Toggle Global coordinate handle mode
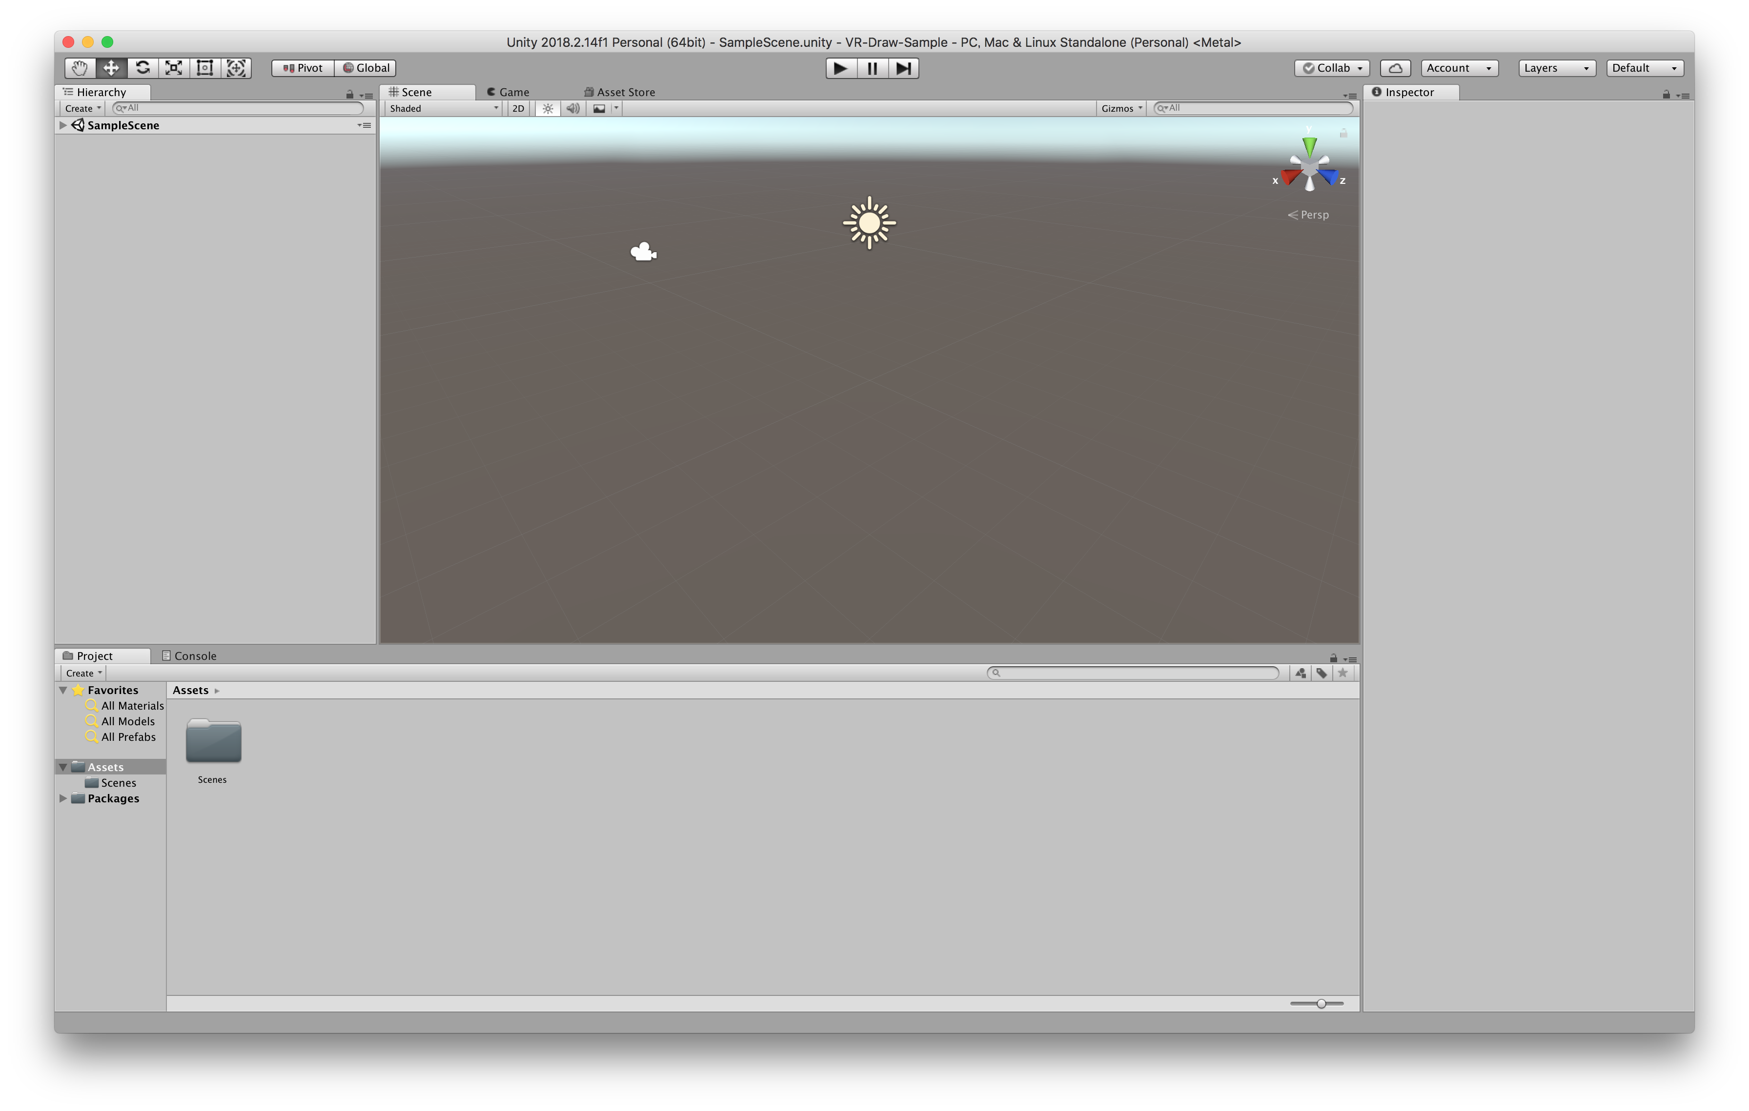This screenshot has width=1749, height=1111. pos(366,67)
